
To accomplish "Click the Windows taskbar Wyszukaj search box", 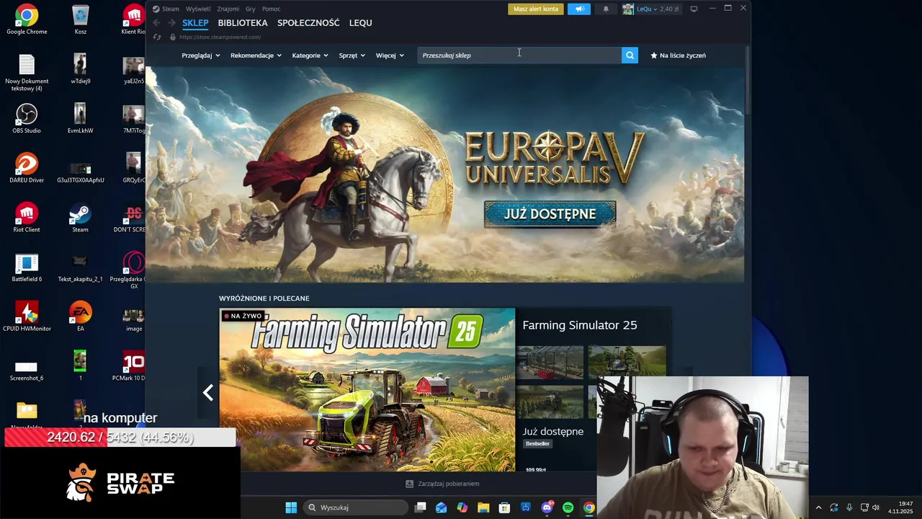I will (x=357, y=507).
